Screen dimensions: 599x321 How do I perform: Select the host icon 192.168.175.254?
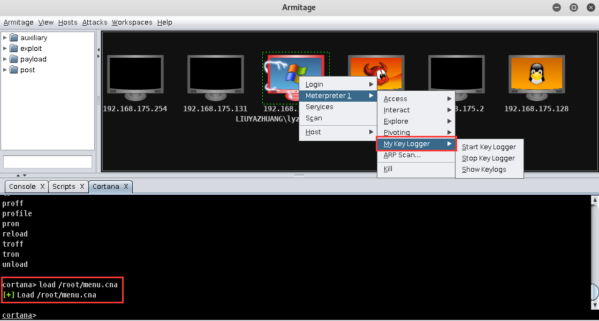pyautogui.click(x=135, y=78)
